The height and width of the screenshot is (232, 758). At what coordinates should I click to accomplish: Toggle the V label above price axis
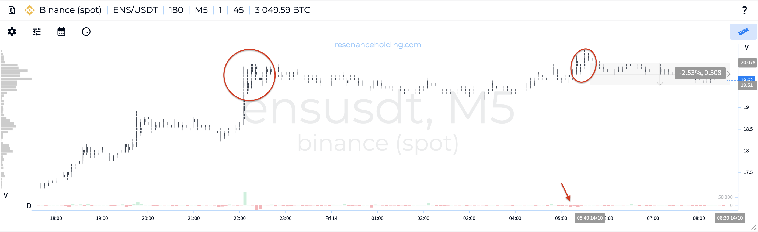[746, 47]
